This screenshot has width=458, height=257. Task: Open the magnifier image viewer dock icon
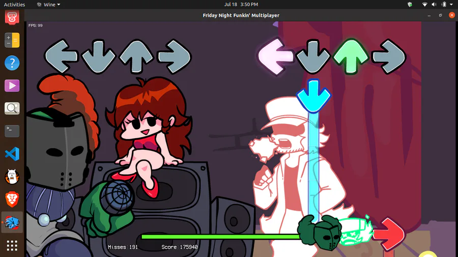pos(12,108)
